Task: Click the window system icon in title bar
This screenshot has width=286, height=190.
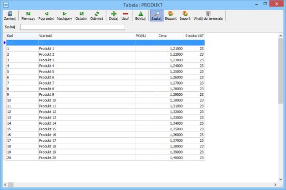Action: click(6, 5)
